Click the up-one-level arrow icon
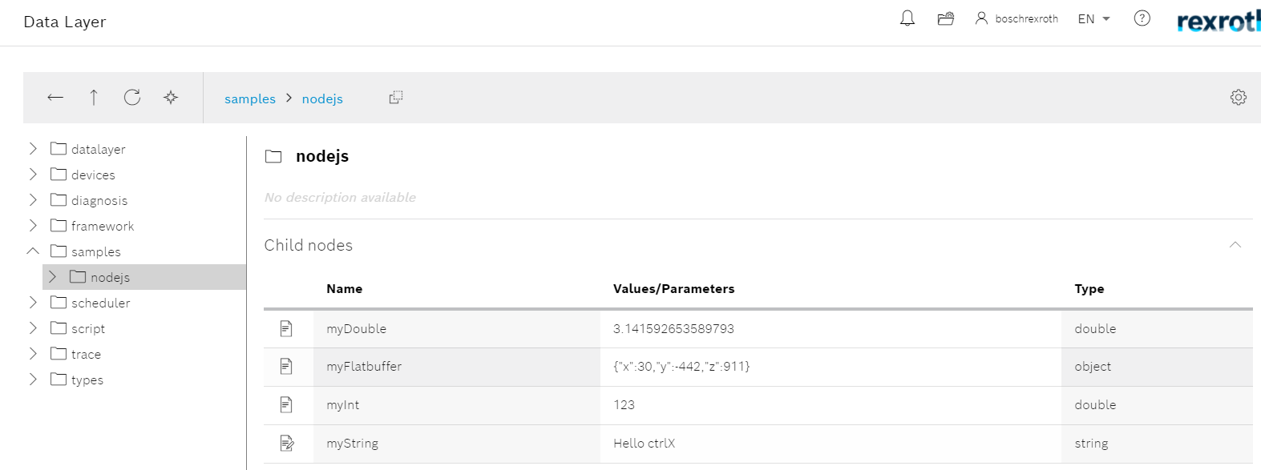This screenshot has height=470, width=1261. 93,97
